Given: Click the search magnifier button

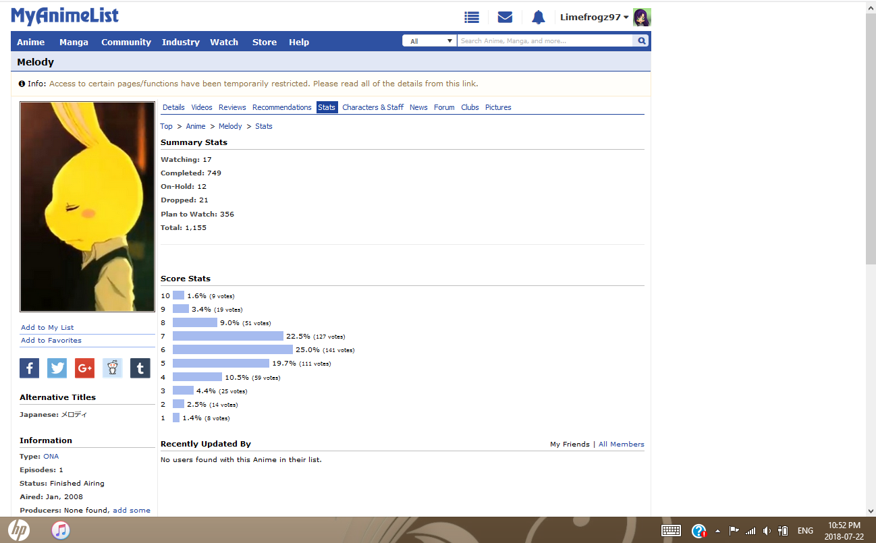Looking at the screenshot, I should click(642, 41).
